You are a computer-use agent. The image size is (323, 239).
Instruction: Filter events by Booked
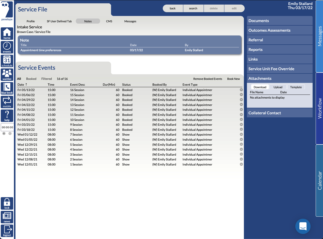click(31, 79)
